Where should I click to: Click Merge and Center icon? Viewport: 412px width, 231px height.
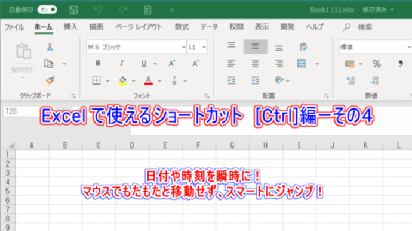coord(301,63)
